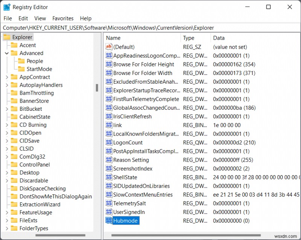Expand the AutoplayHandlers key
This screenshot has width=301, height=240.
[x=7, y=85]
